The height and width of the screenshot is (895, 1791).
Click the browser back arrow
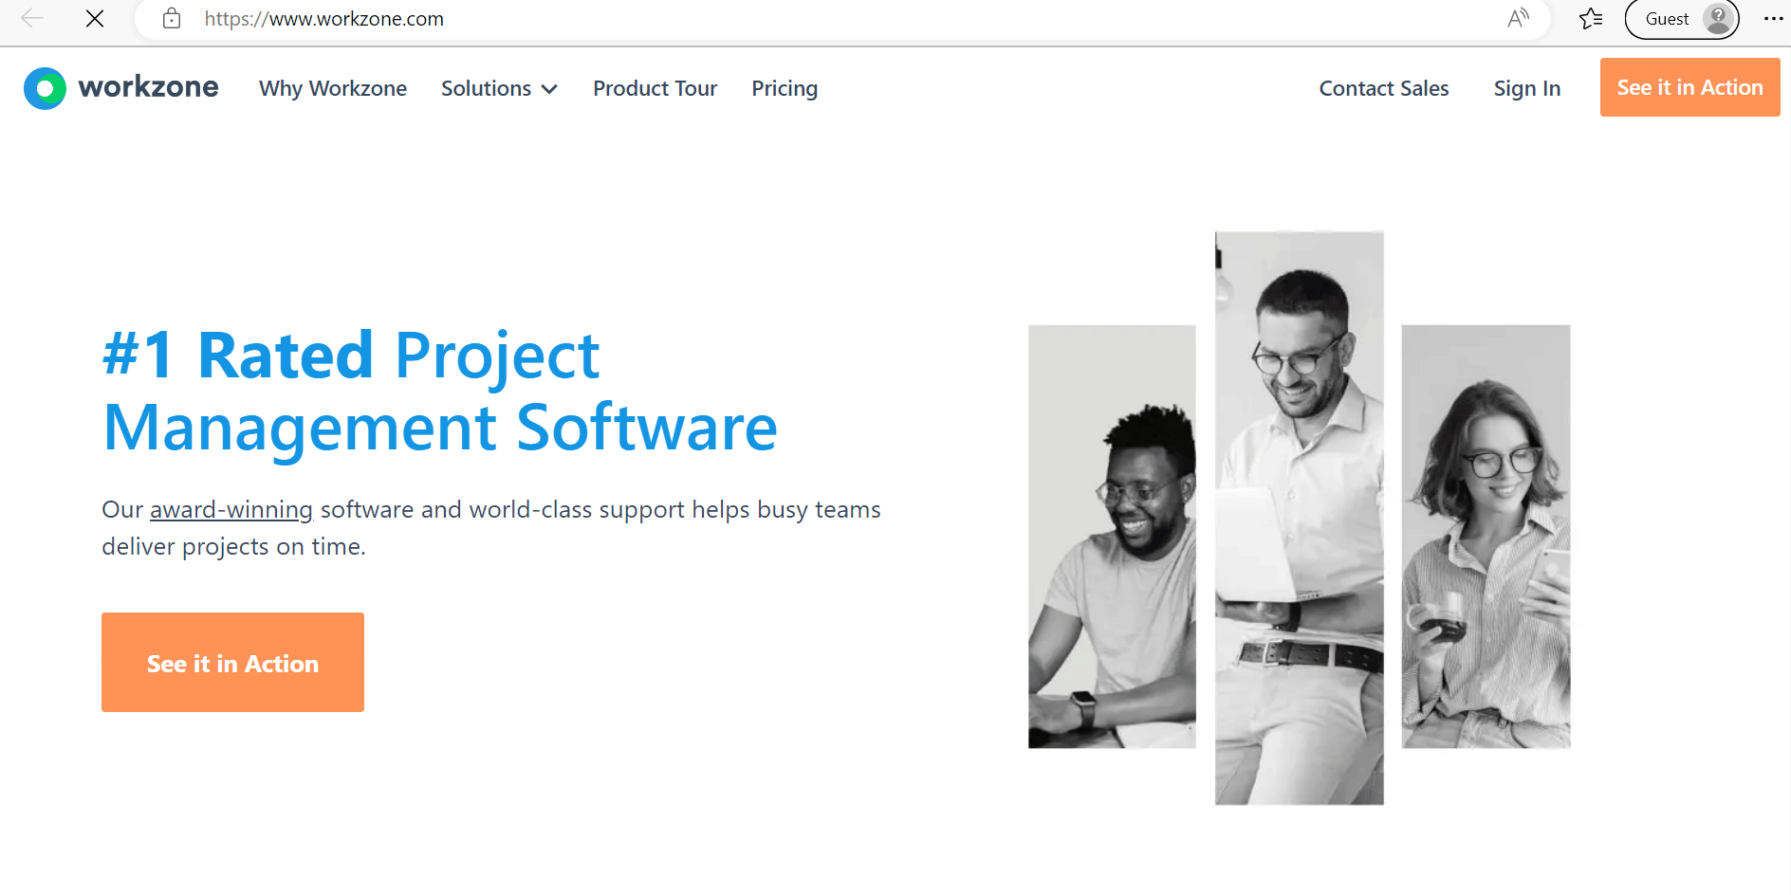[32, 18]
